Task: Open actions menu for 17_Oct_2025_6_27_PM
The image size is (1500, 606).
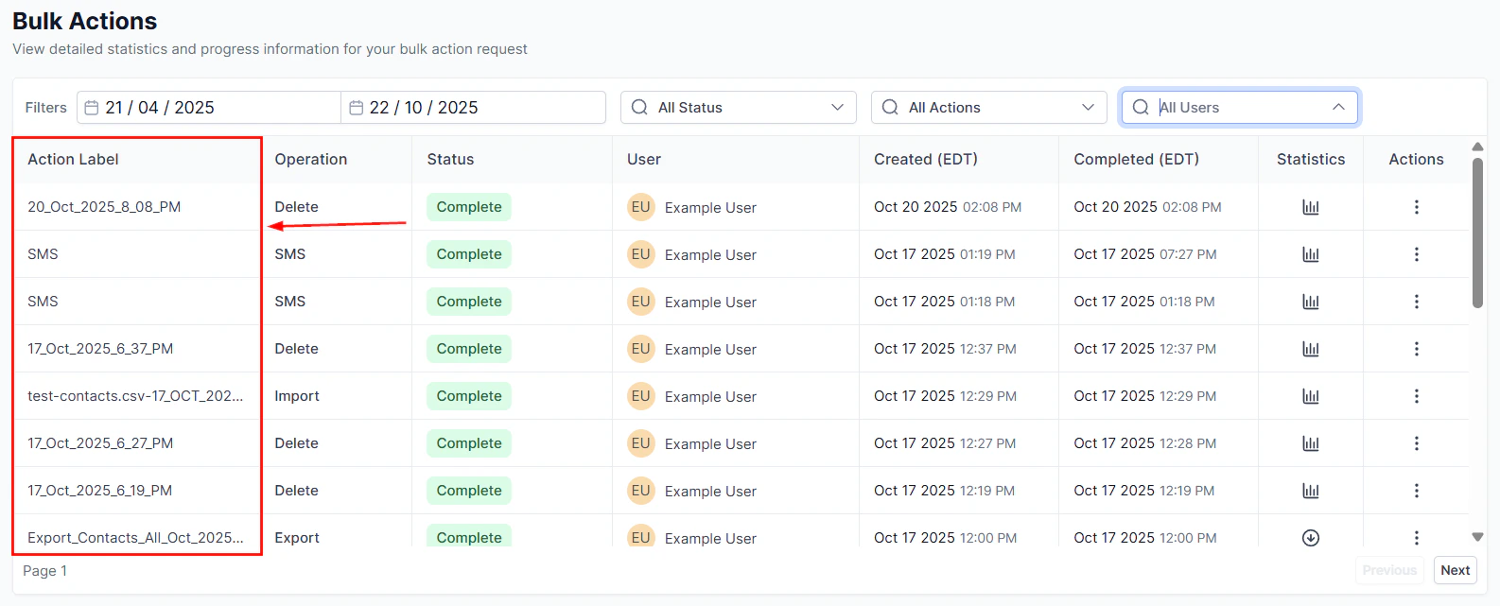Action: point(1416,443)
